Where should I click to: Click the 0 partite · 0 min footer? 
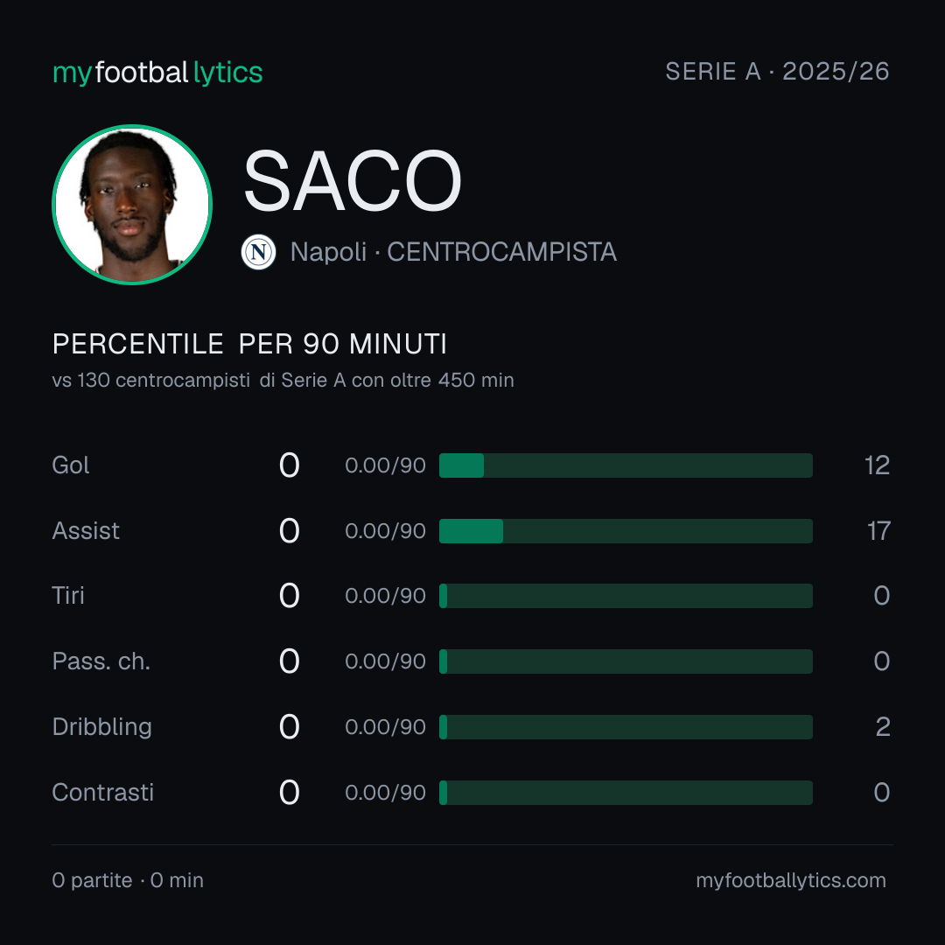coord(128,880)
